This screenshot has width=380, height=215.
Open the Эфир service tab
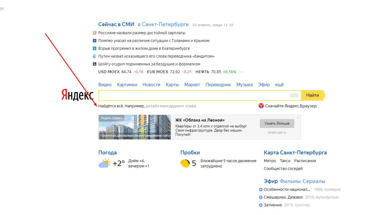(264, 85)
